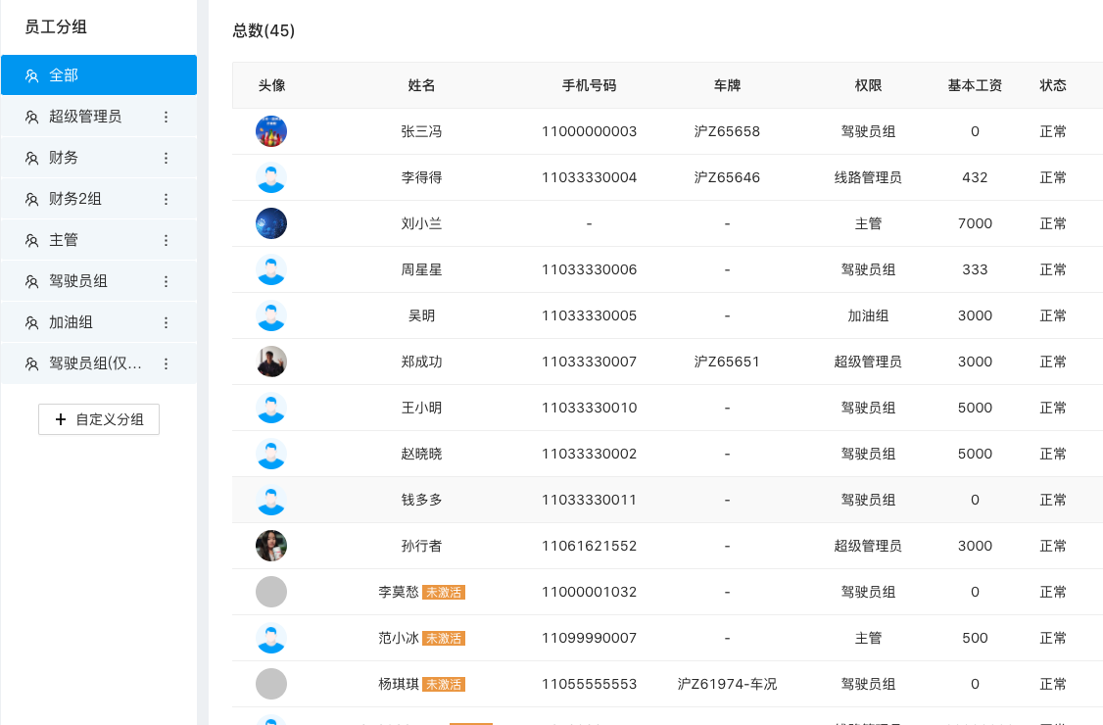Screen dimensions: 1103x725
Task: Click 未激活 tag next to 李莫愁
Action: coord(443,592)
